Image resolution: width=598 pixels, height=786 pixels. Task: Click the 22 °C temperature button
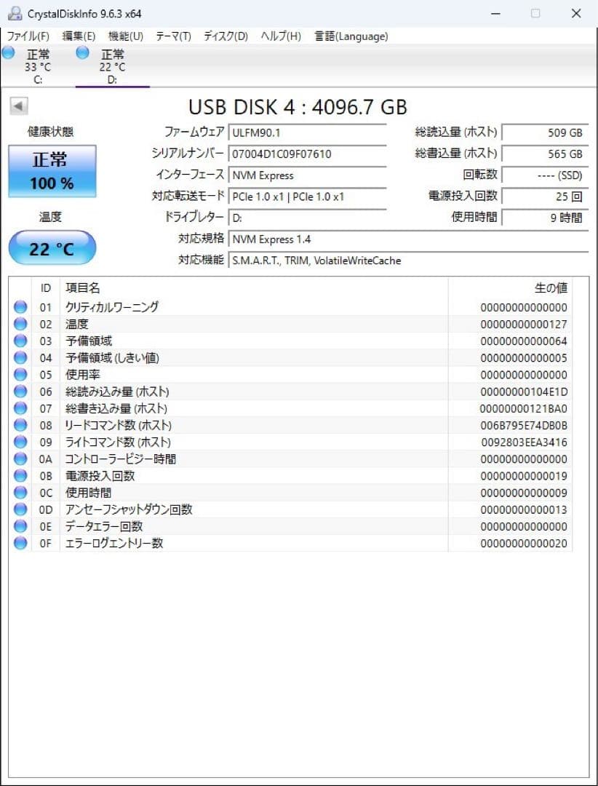[x=52, y=247]
